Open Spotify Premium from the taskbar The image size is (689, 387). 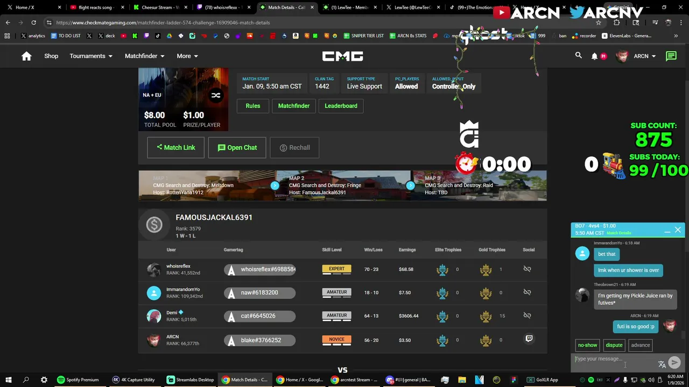click(x=78, y=379)
